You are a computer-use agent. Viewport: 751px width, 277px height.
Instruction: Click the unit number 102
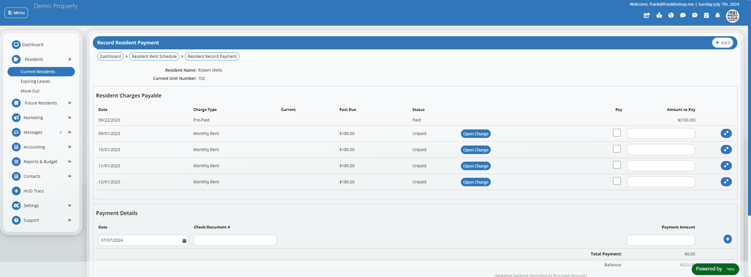coord(201,78)
